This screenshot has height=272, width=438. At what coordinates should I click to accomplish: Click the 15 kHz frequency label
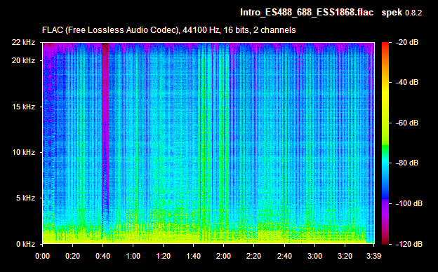point(23,107)
